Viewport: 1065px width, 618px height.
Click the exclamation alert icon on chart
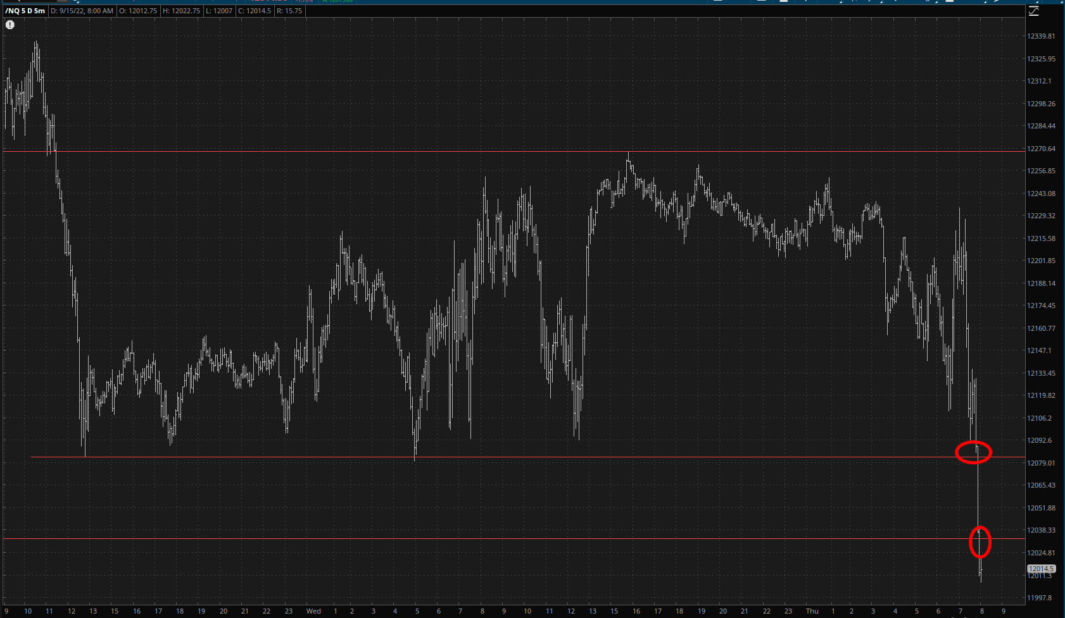(x=10, y=25)
